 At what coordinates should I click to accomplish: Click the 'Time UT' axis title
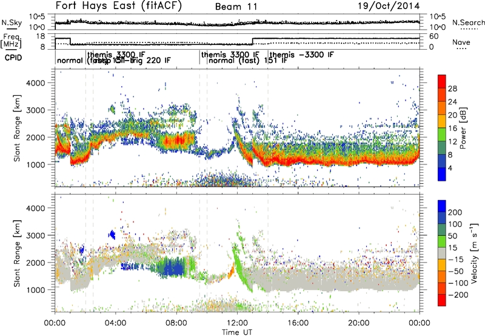(237, 332)
